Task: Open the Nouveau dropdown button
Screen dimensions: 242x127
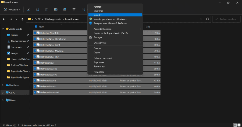Action: tap(12, 10)
